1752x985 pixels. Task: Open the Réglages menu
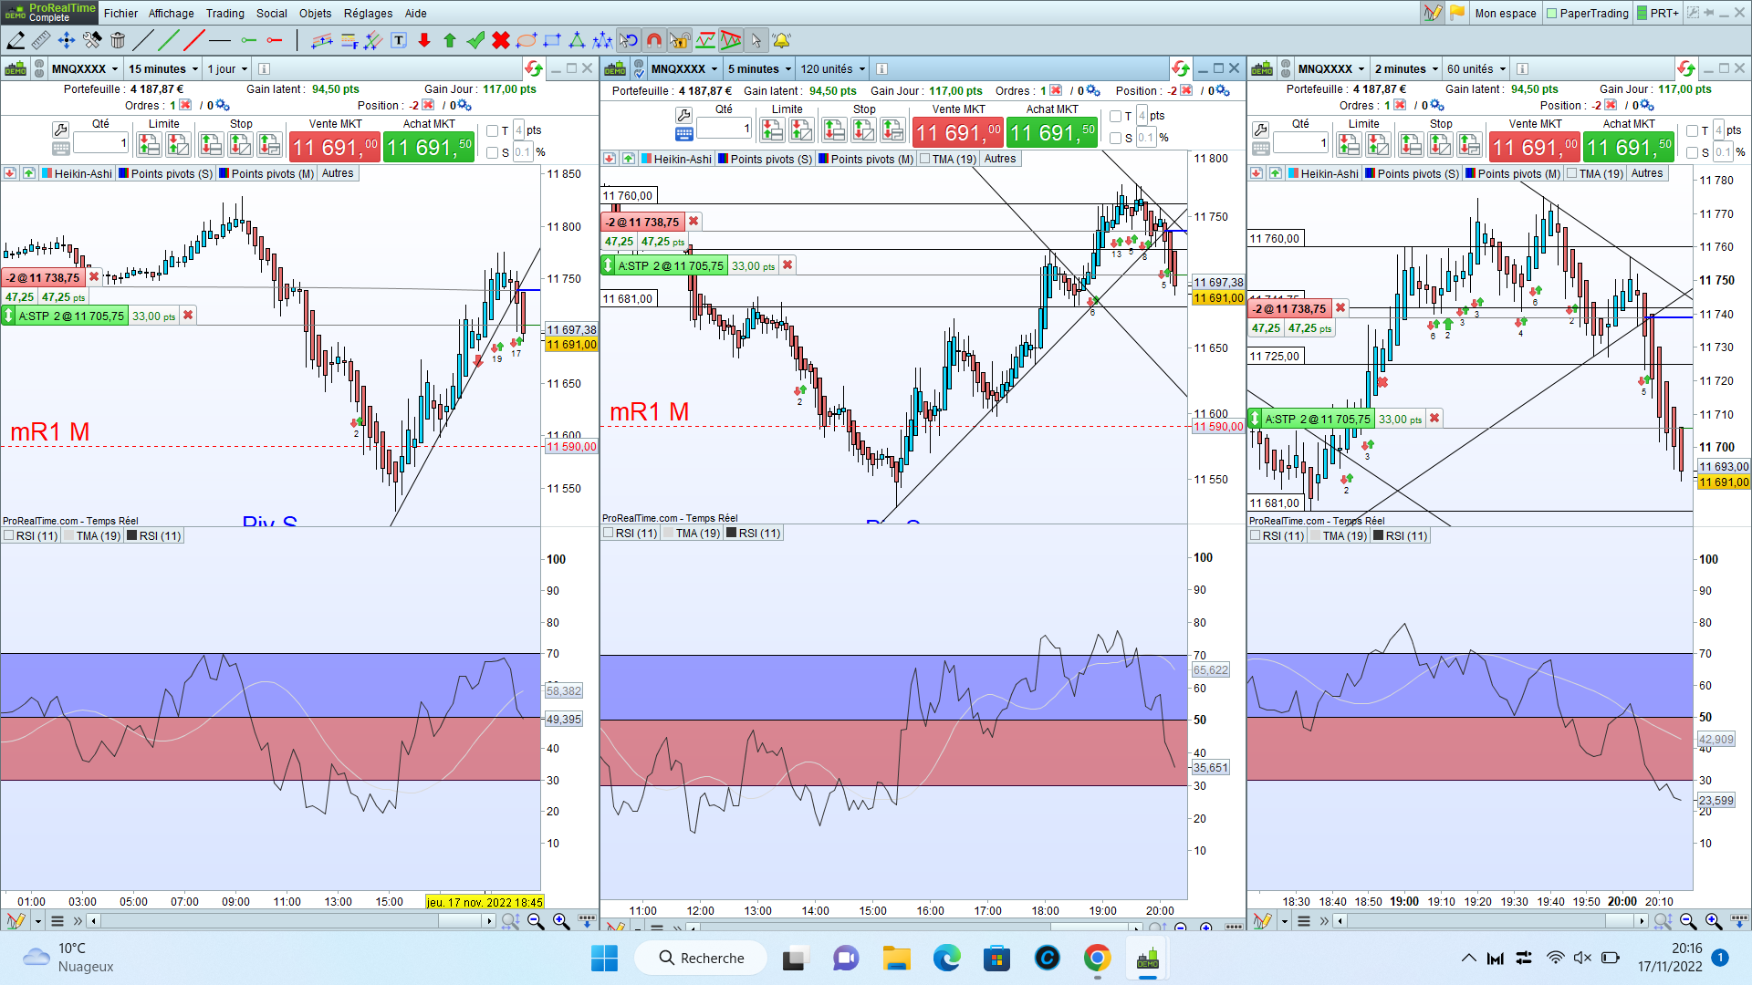click(x=368, y=13)
